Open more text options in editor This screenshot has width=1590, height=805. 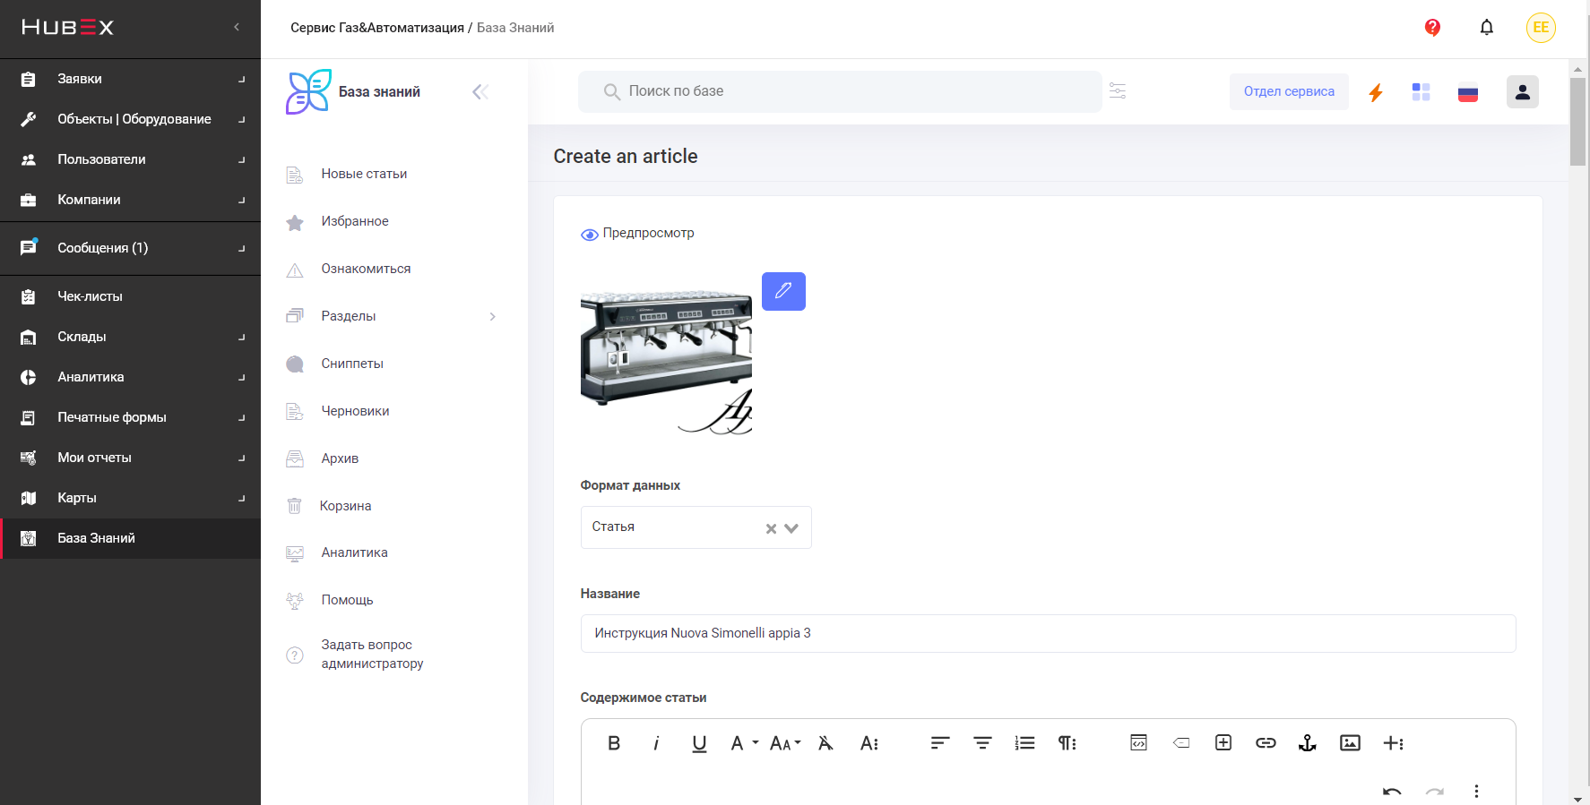(x=868, y=743)
